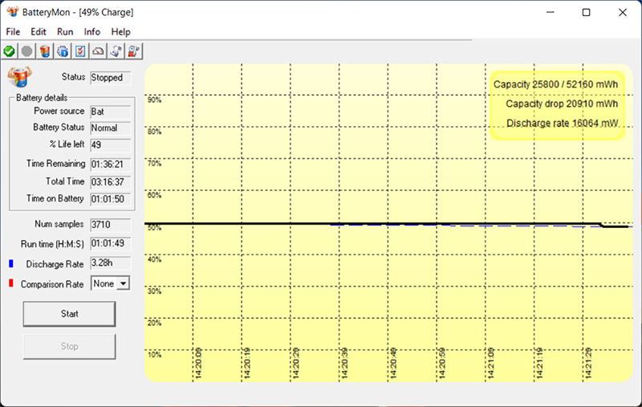642x407 pixels.
Task: Open the Help menu
Action: [x=120, y=31]
